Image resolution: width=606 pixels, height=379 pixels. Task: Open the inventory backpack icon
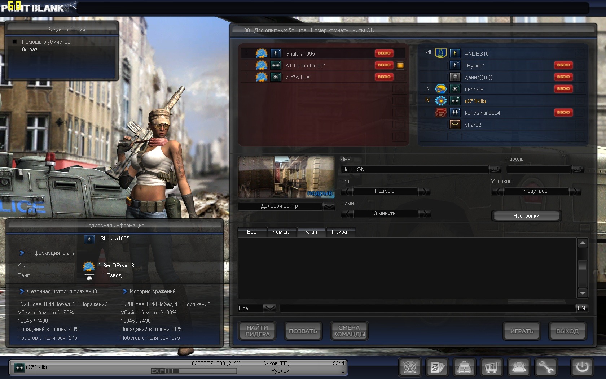pyautogui.click(x=464, y=367)
